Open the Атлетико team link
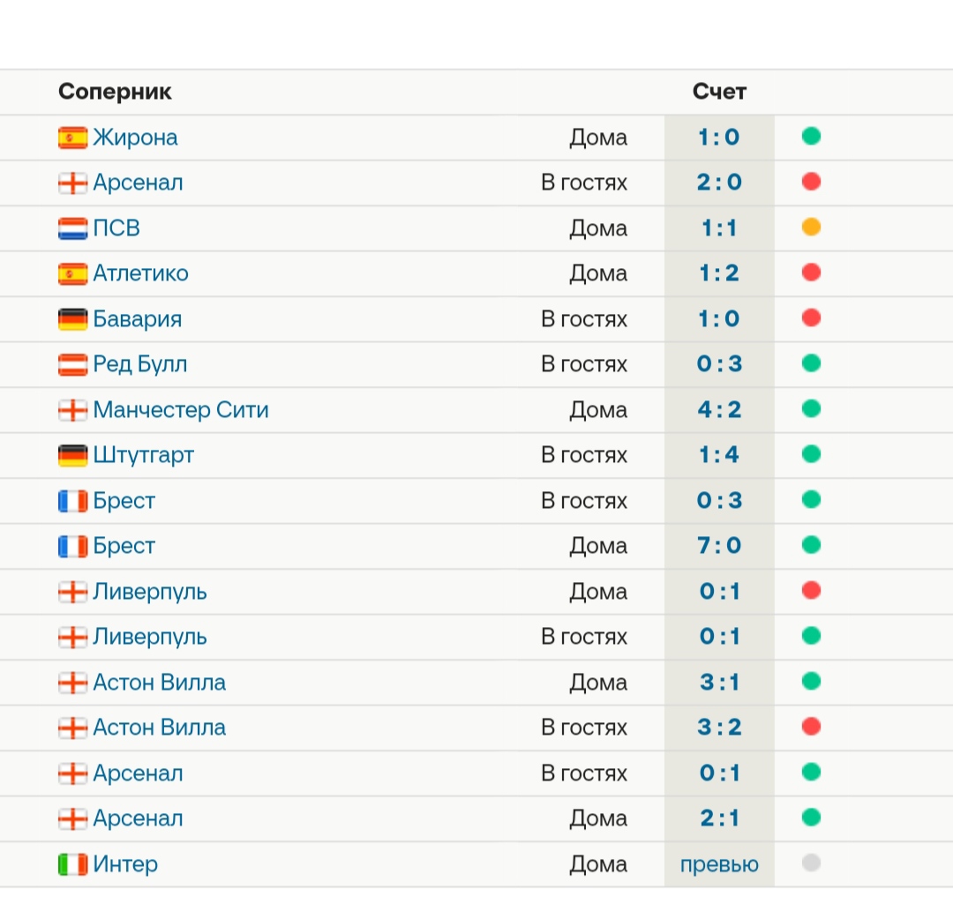This screenshot has height=904, width=953. (140, 273)
